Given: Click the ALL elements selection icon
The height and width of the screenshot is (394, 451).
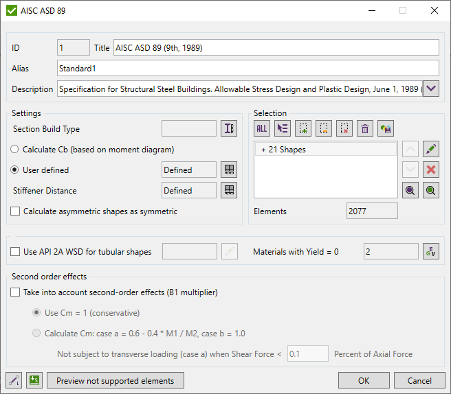Looking at the screenshot, I should point(262,128).
